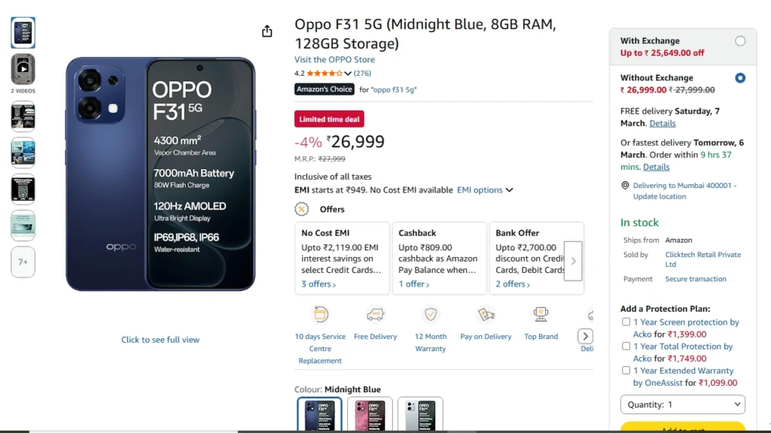
Task: Click the share icon above the product image
Action: click(267, 31)
